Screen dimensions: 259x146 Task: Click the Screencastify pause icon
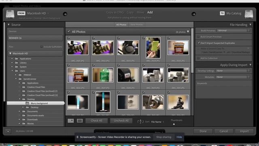[x=77, y=137]
